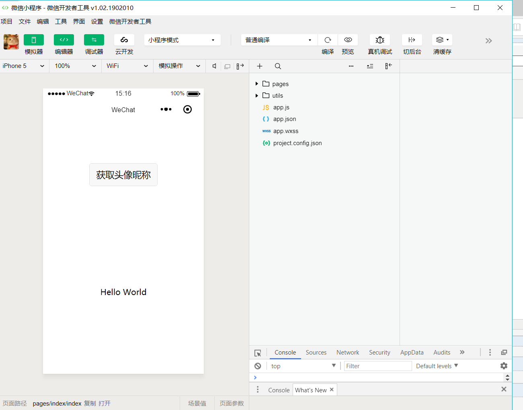Show more devtools tabs

point(462,353)
